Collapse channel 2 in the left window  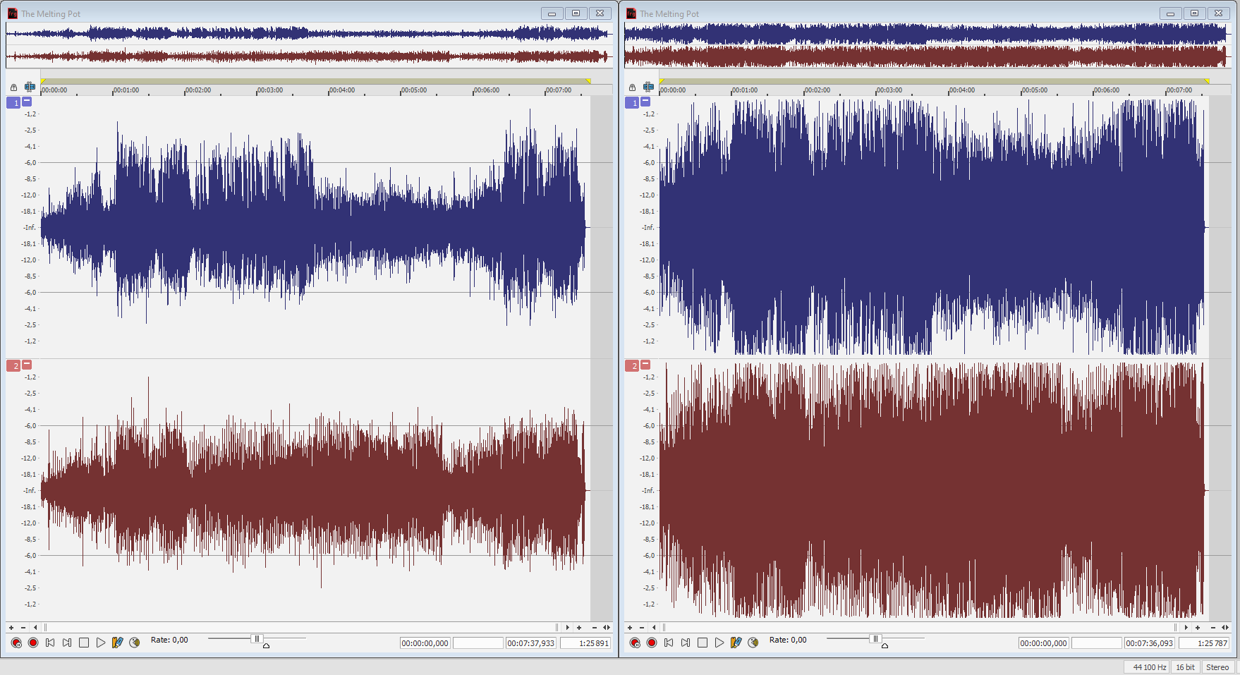[x=27, y=365]
